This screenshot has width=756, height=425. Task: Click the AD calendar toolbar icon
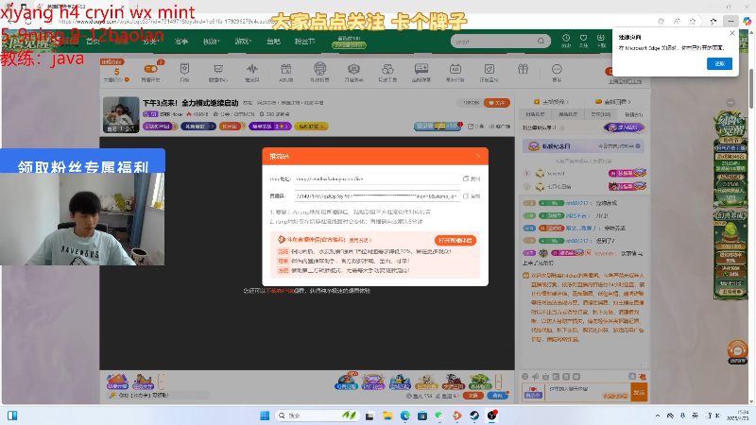click(x=455, y=69)
